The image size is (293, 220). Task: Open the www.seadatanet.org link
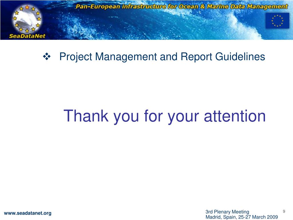click(x=28, y=213)
